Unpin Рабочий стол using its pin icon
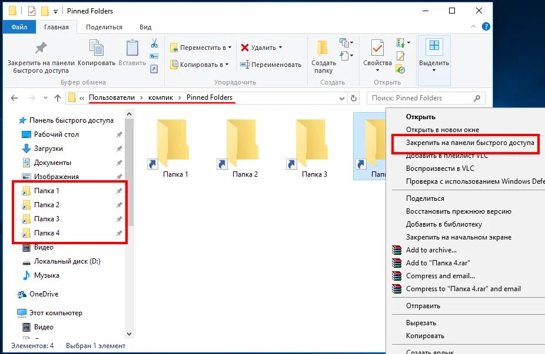The height and width of the screenshot is (354, 545). [119, 134]
